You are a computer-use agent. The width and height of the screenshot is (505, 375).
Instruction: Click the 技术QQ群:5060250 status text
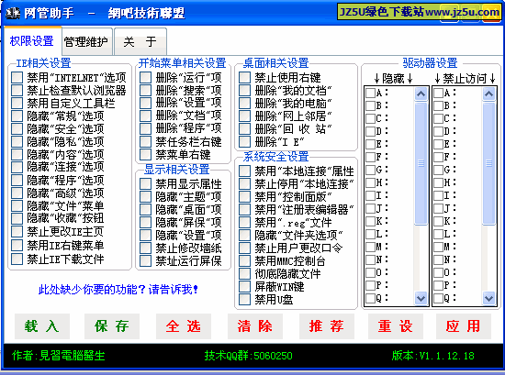point(248,356)
